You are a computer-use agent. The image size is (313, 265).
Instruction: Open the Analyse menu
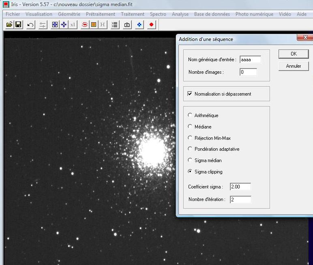pyautogui.click(x=180, y=14)
